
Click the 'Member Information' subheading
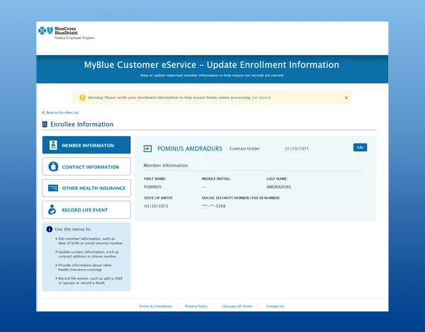(166, 165)
